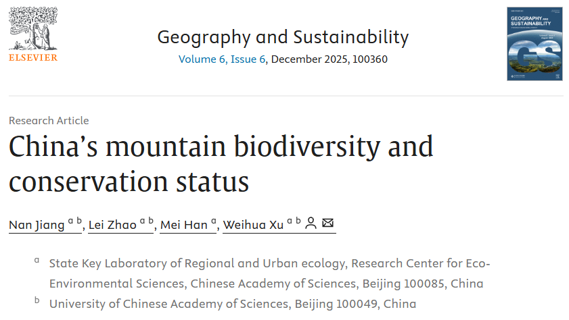Click superscript "a" beside Mei Han
The image size is (569, 320).
pos(214,221)
